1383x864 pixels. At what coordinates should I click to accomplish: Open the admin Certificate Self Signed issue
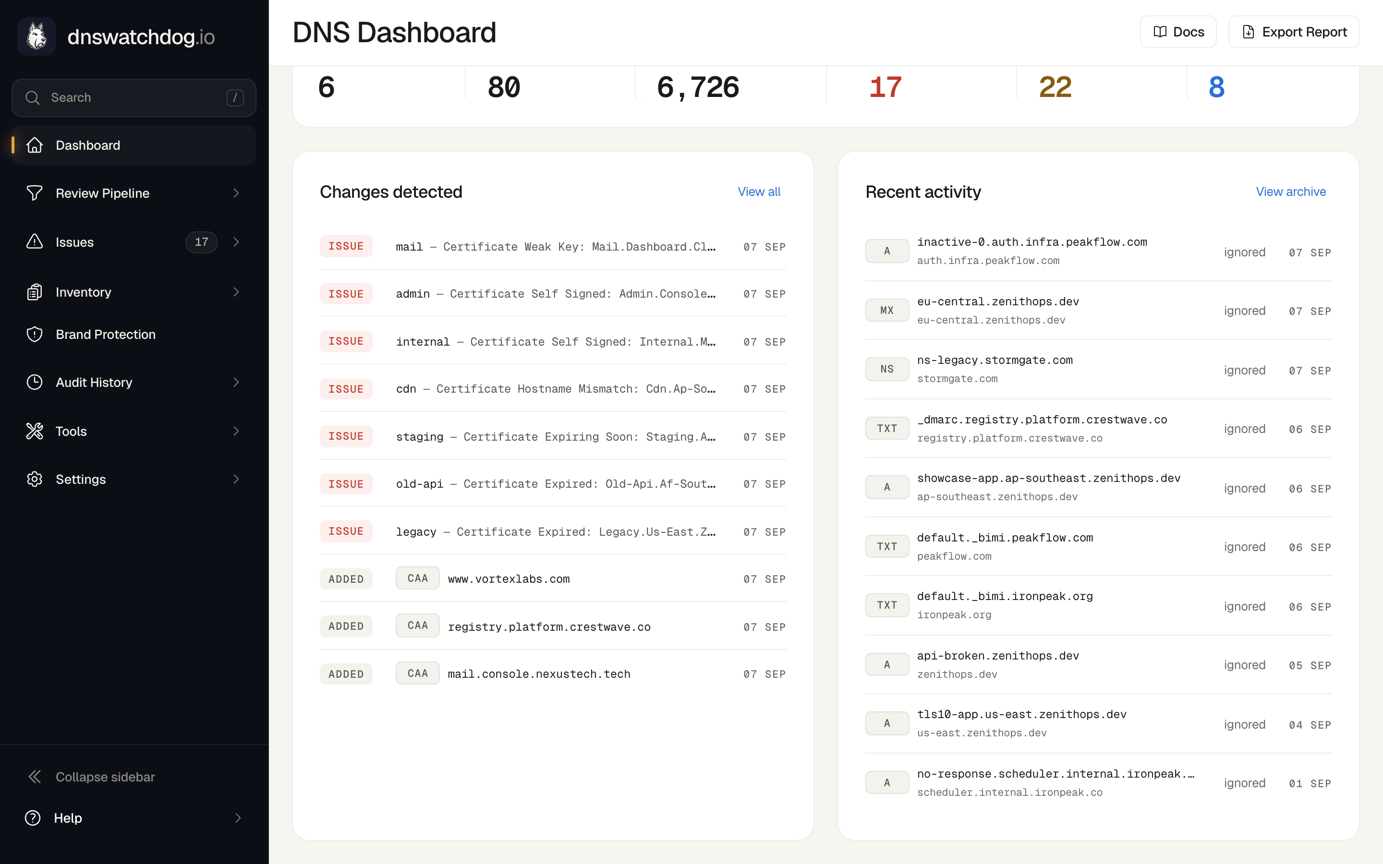(x=553, y=294)
